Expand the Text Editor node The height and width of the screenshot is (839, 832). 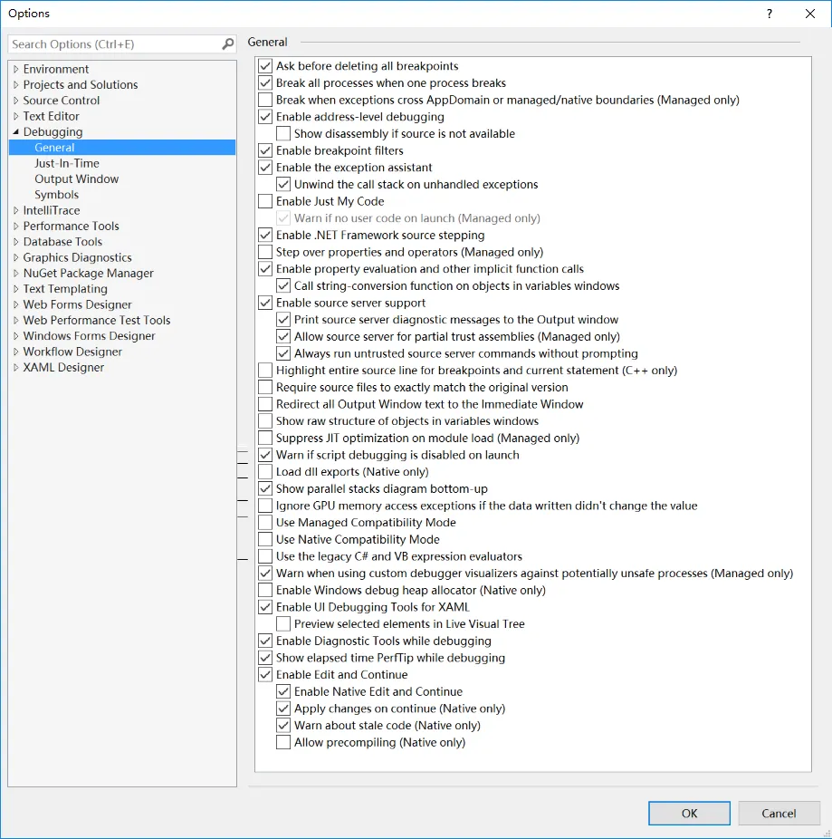[x=15, y=116]
